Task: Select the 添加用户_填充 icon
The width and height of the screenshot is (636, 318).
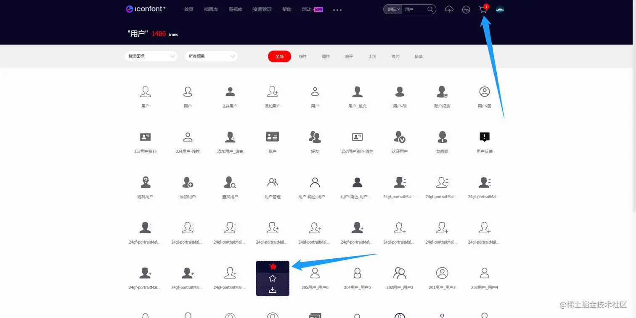Action: (230, 137)
